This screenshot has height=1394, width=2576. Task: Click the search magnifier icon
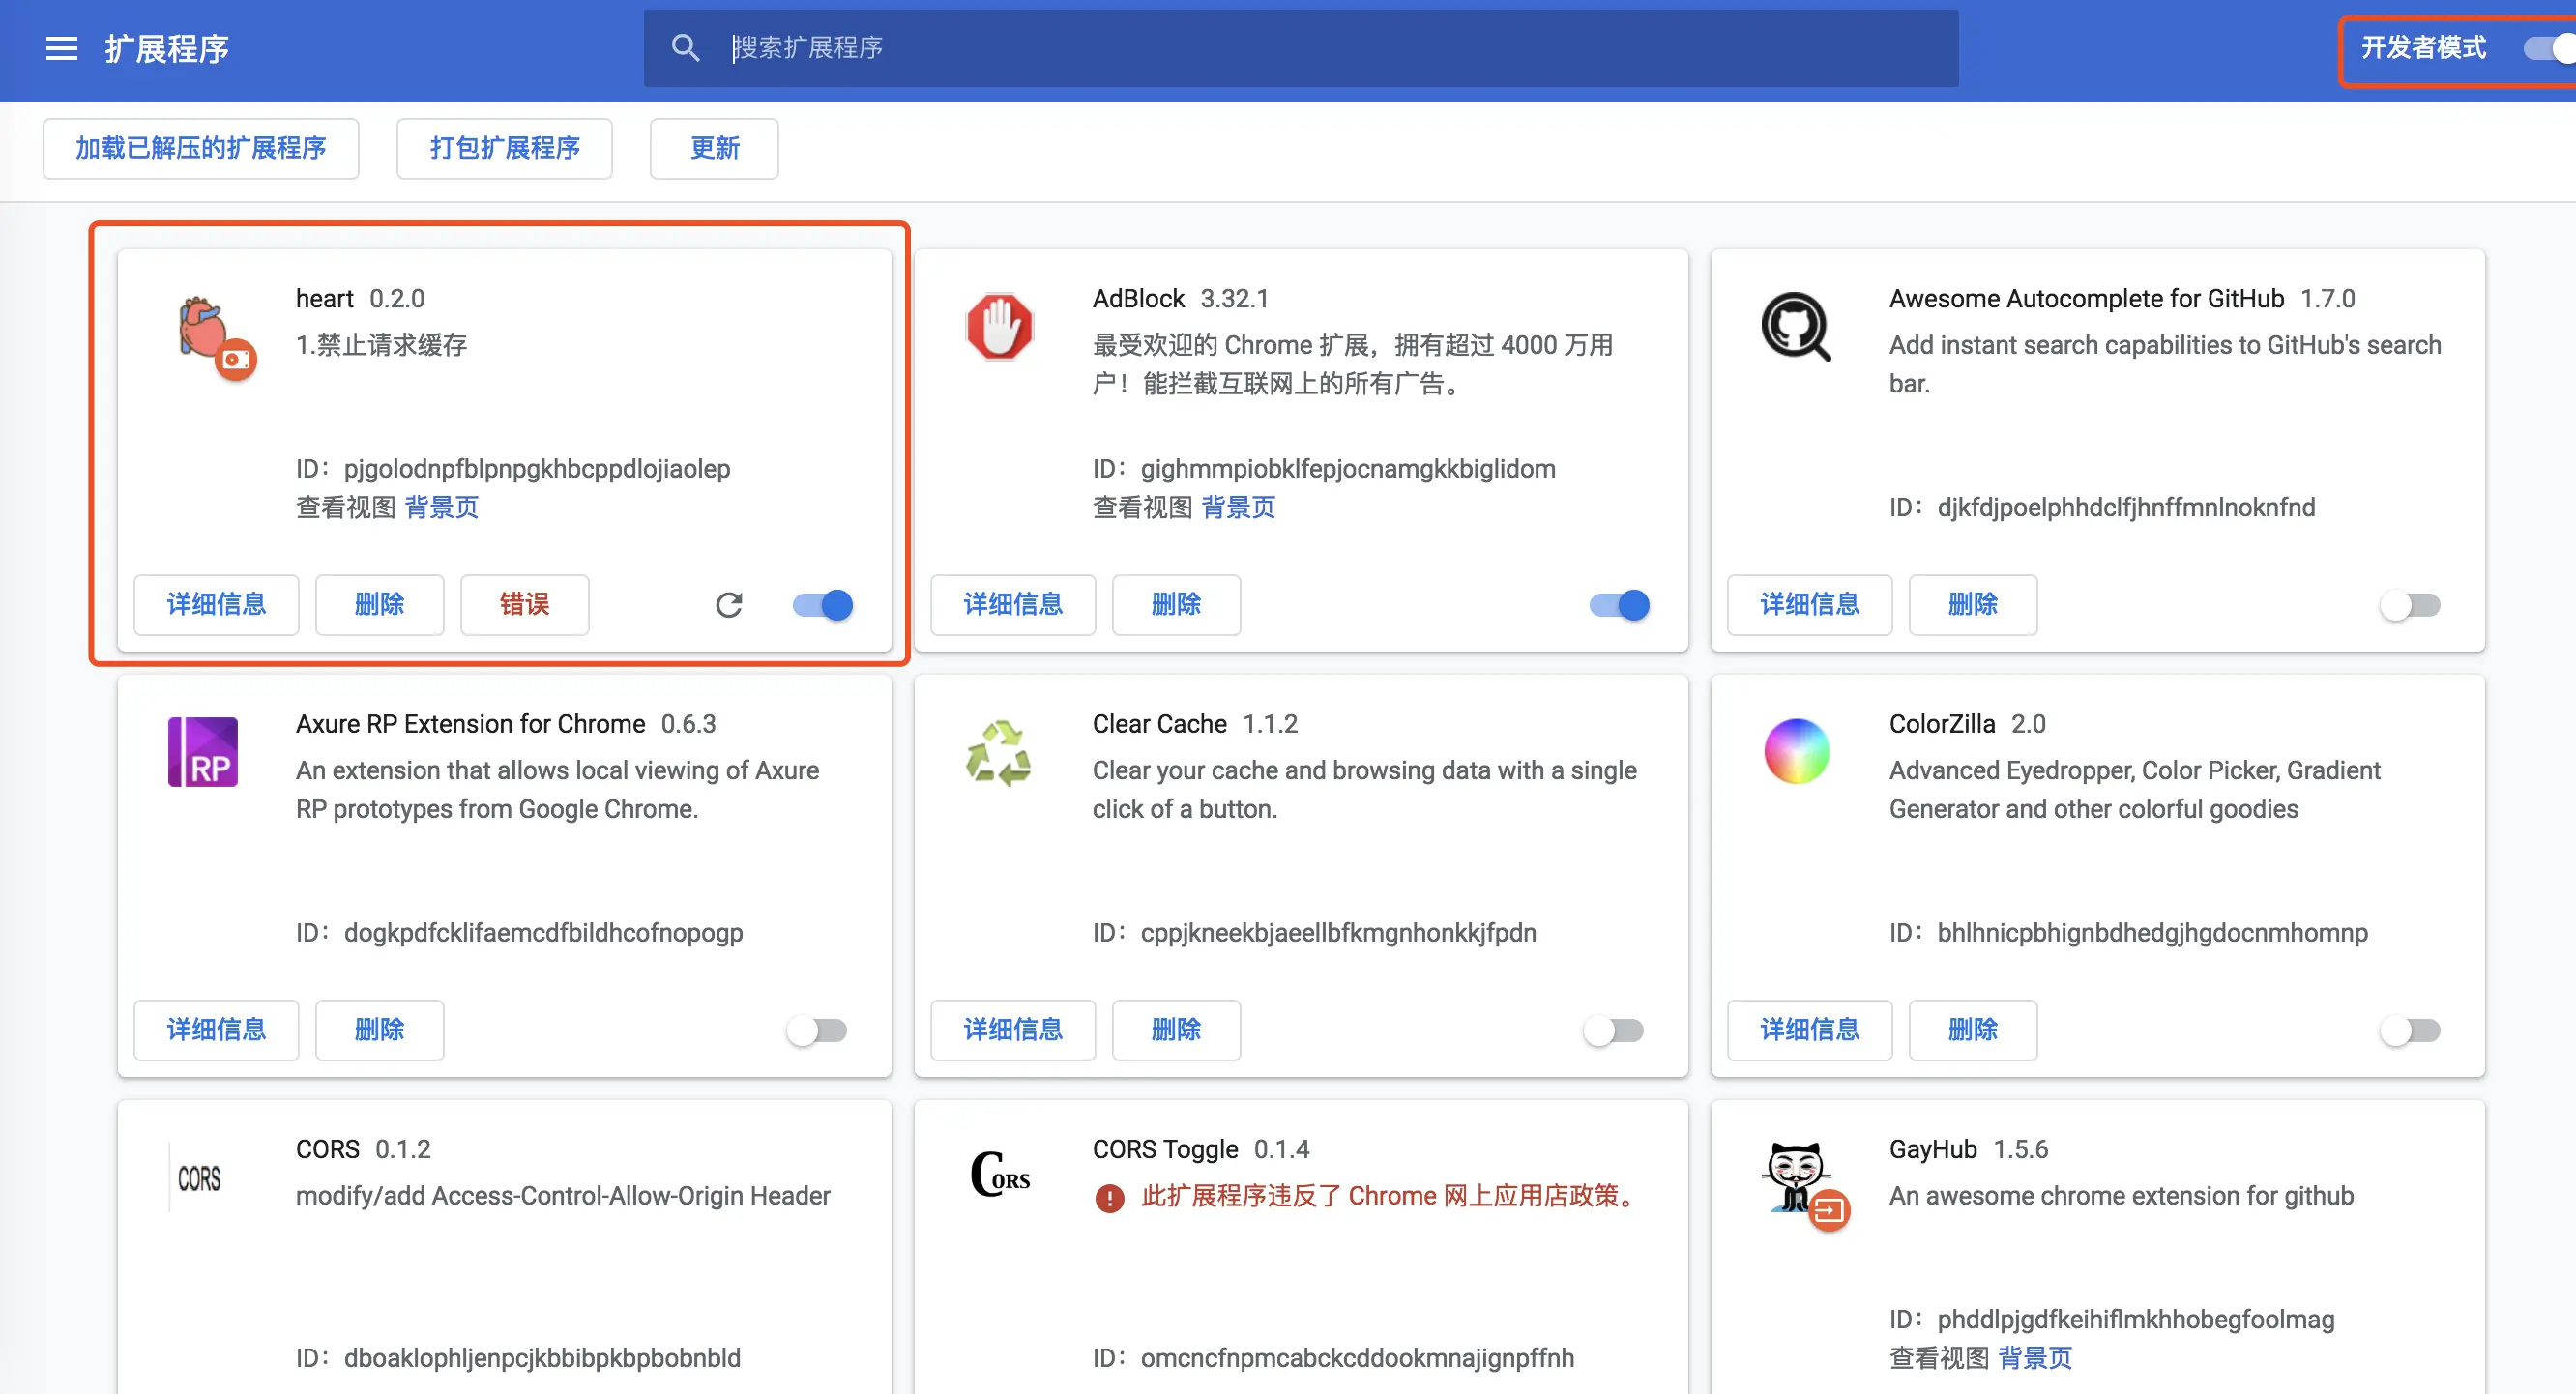tap(685, 48)
